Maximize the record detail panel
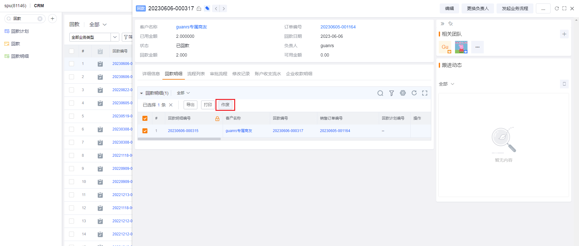Viewport: 579px width, 246px height. 564,8
